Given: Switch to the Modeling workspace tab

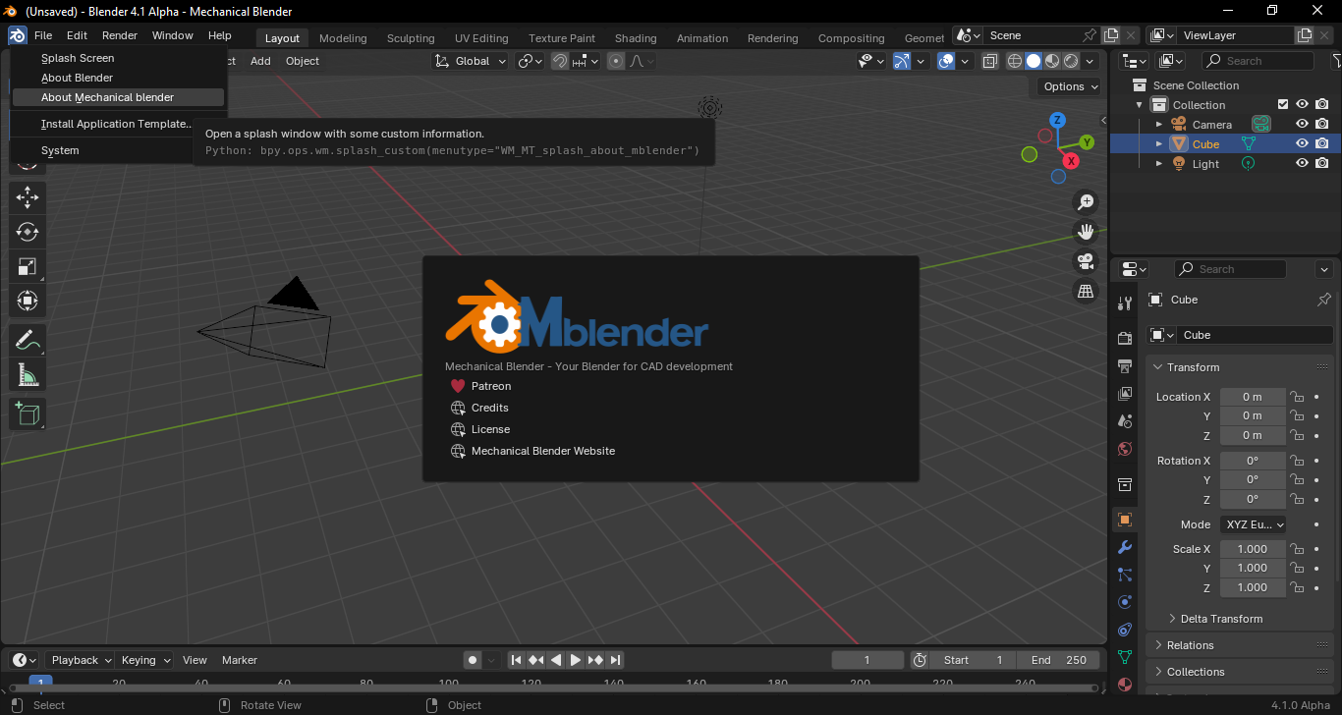Looking at the screenshot, I should (343, 38).
